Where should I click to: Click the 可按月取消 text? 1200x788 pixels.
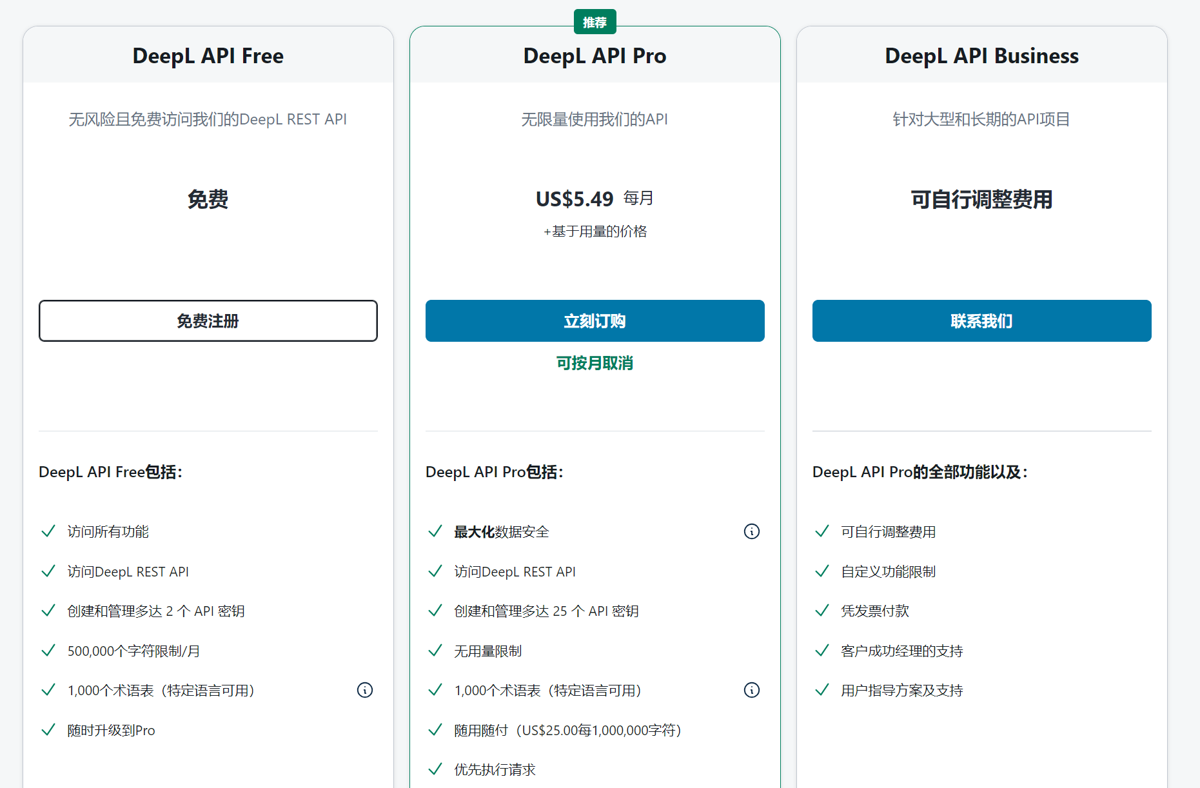[595, 363]
